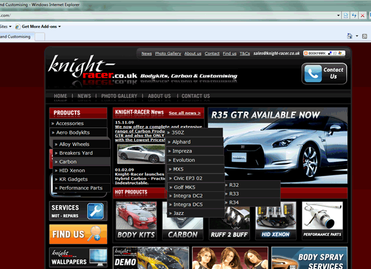This screenshot has height=269, width=371.
Task: Click the R35 GTR Available Now banner
Action: 278,144
